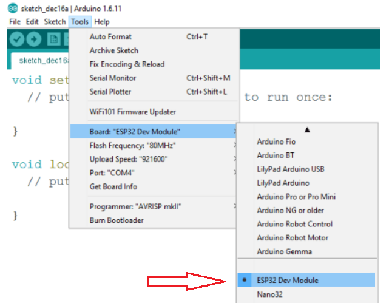Choose Get Board Info entry
389x303 pixels.
pyautogui.click(x=154, y=186)
